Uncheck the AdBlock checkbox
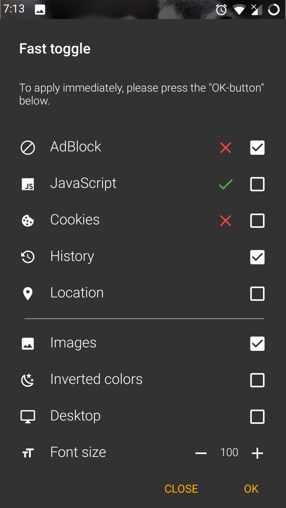Image resolution: width=286 pixels, height=508 pixels. 257,148
